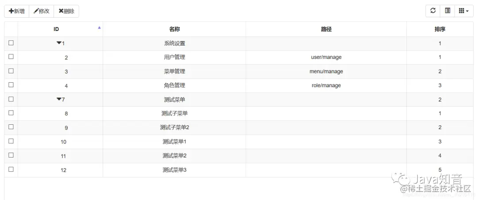Select the 用户管理 name cell
The height and width of the screenshot is (200, 478).
[174, 58]
